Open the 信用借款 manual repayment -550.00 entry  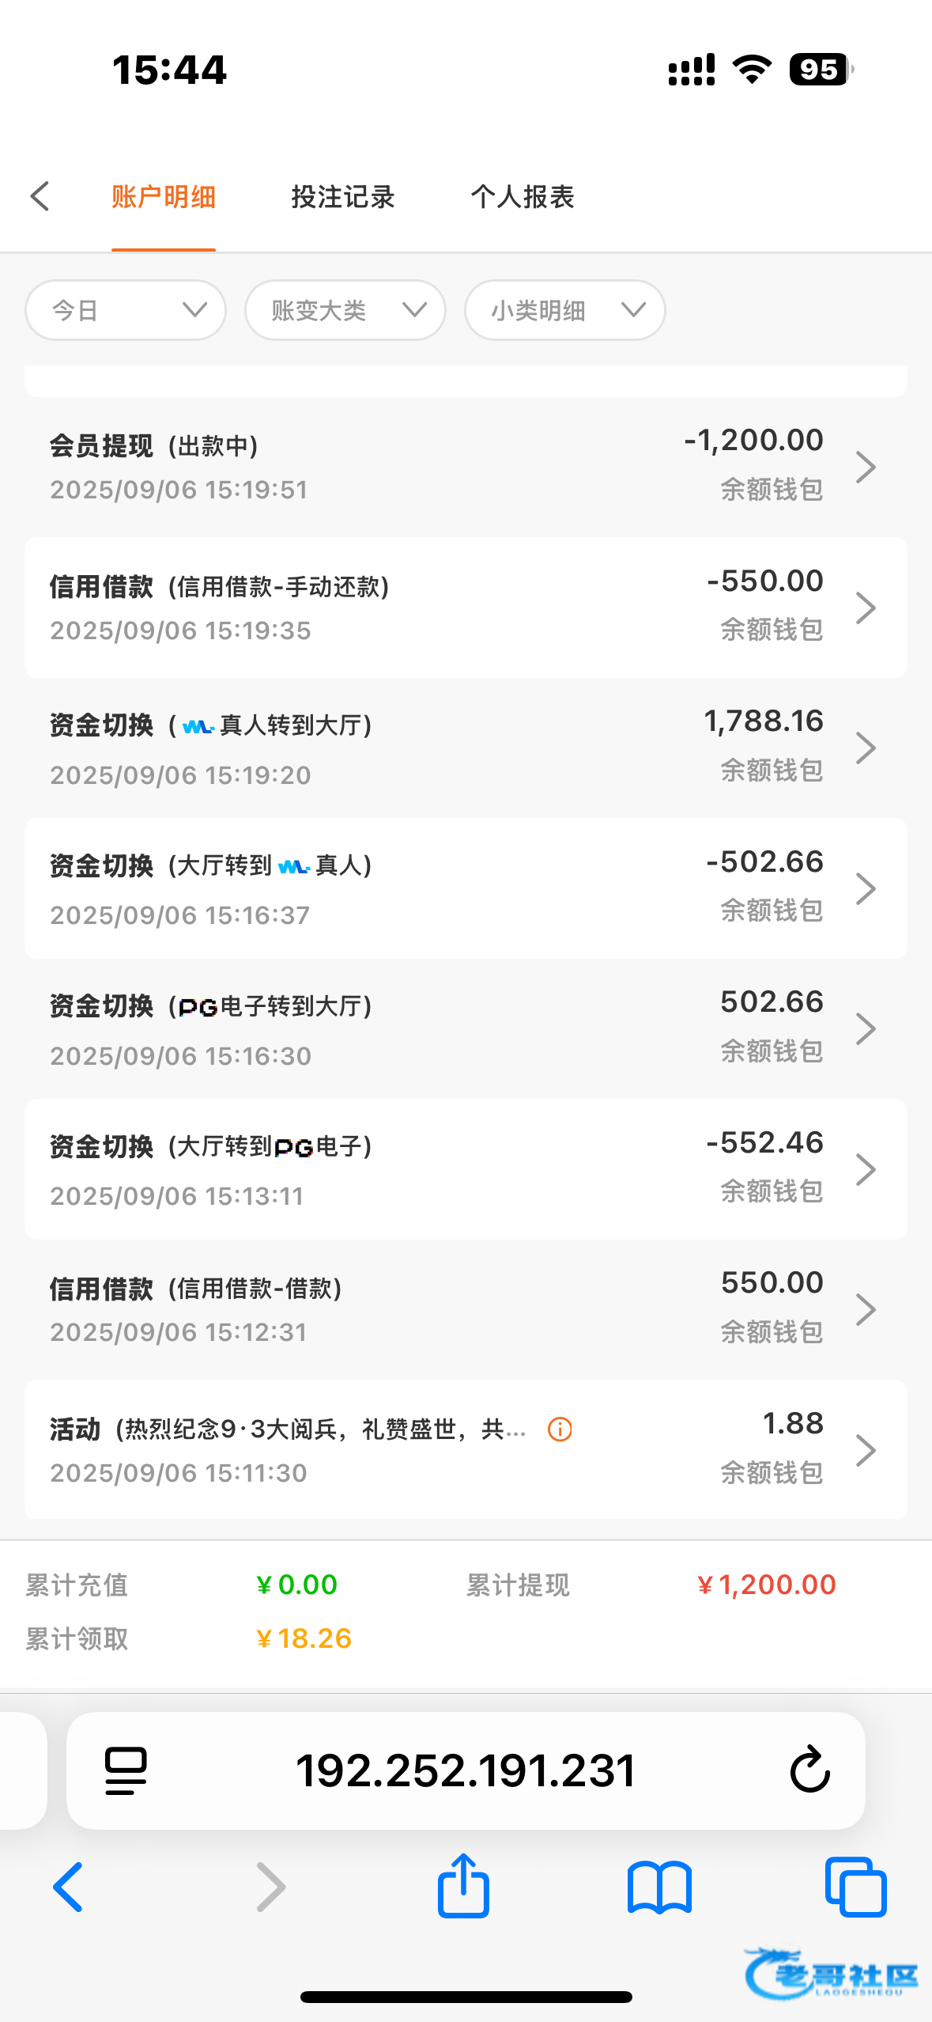(465, 608)
